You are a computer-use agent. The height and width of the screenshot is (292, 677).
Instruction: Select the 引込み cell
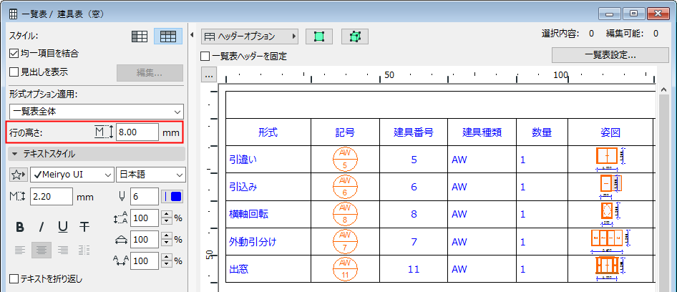click(268, 187)
